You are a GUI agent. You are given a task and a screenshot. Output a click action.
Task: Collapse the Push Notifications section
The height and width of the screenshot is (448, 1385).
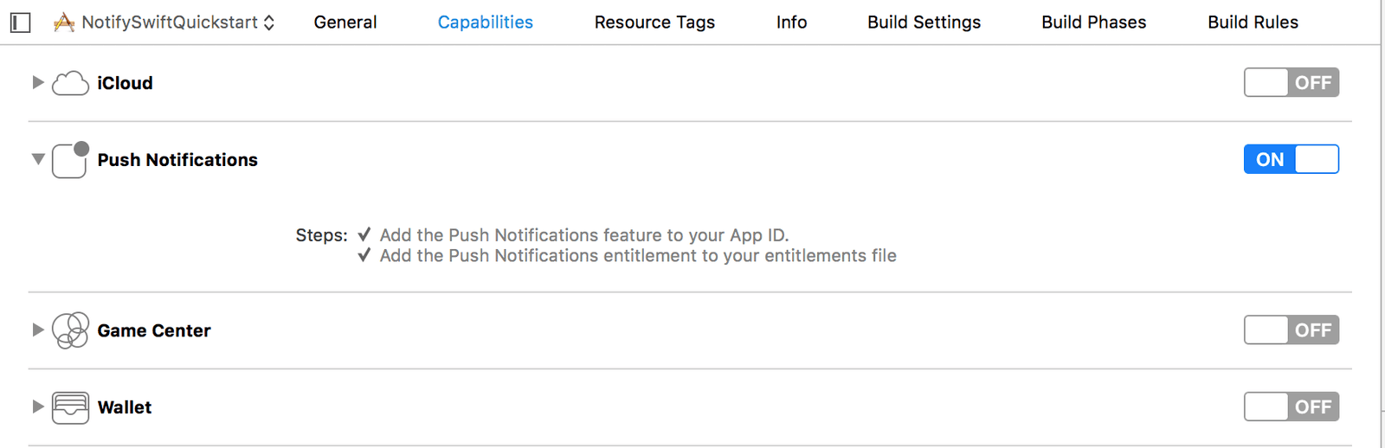pos(37,159)
